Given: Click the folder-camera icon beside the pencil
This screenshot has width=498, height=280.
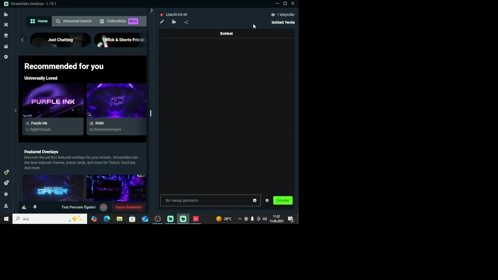Looking at the screenshot, I should (174, 22).
